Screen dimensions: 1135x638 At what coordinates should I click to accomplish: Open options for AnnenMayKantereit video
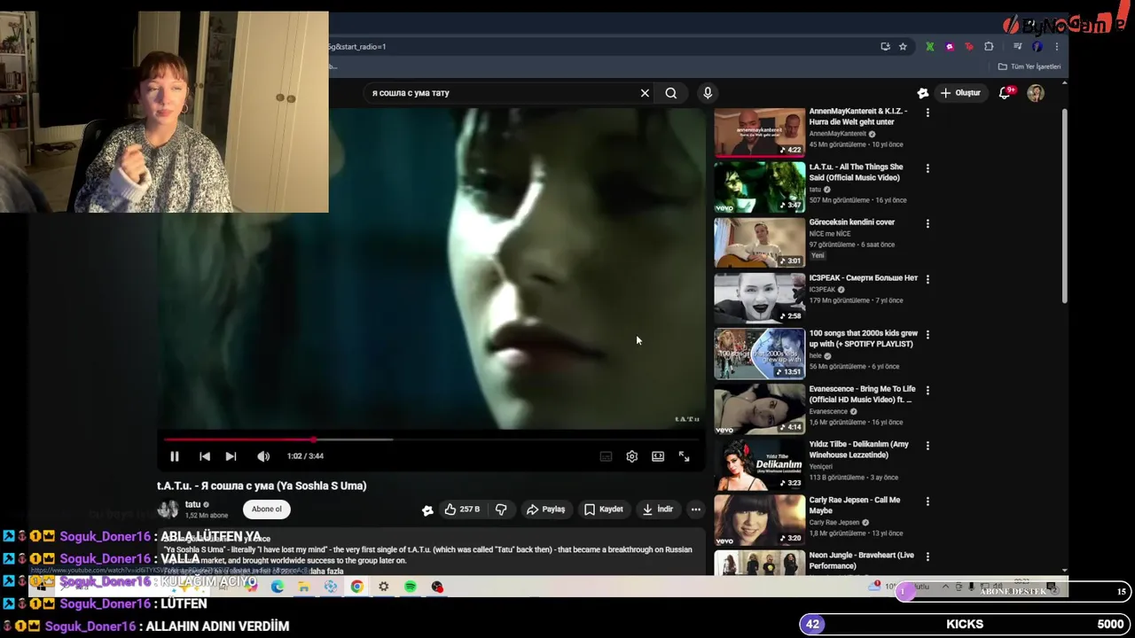[928, 113]
